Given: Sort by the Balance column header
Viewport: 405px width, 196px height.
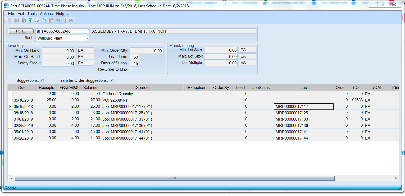Looking at the screenshot, I should tap(90, 87).
